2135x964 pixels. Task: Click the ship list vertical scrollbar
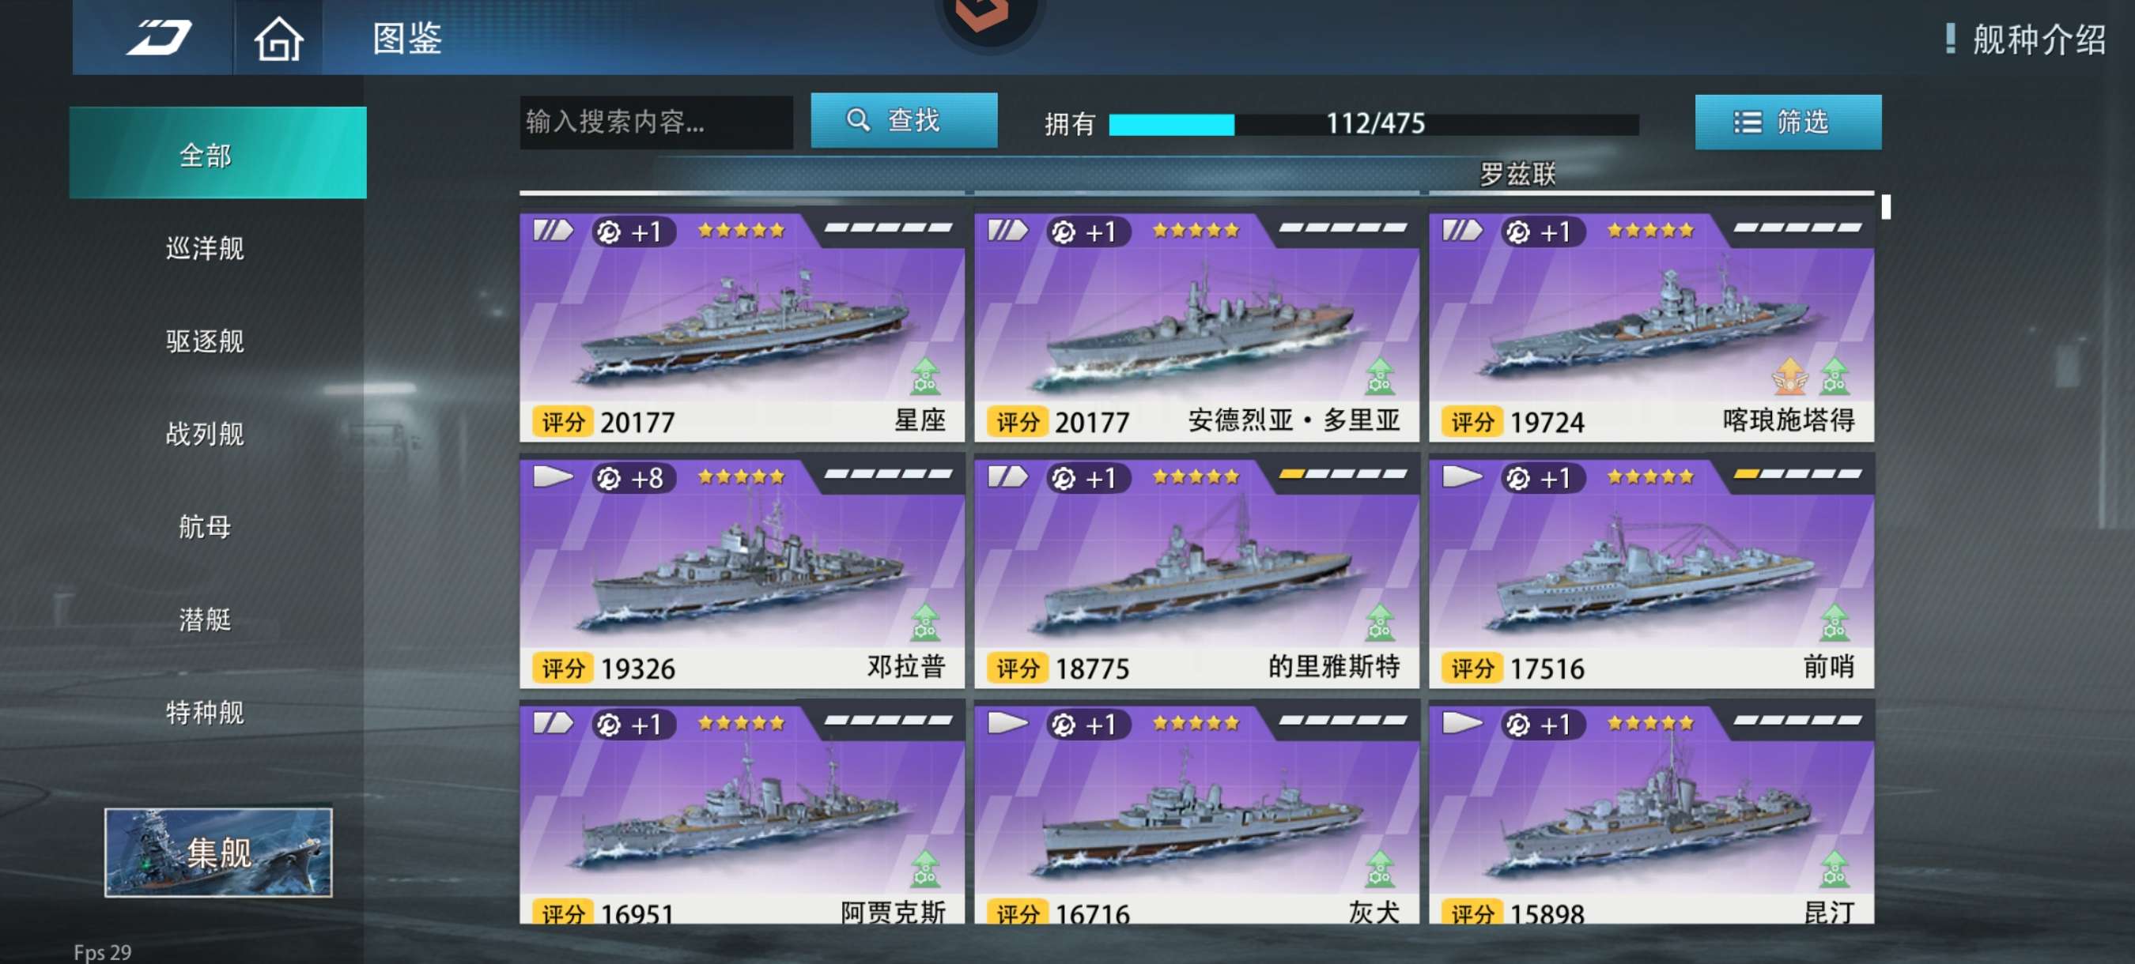click(x=1886, y=206)
